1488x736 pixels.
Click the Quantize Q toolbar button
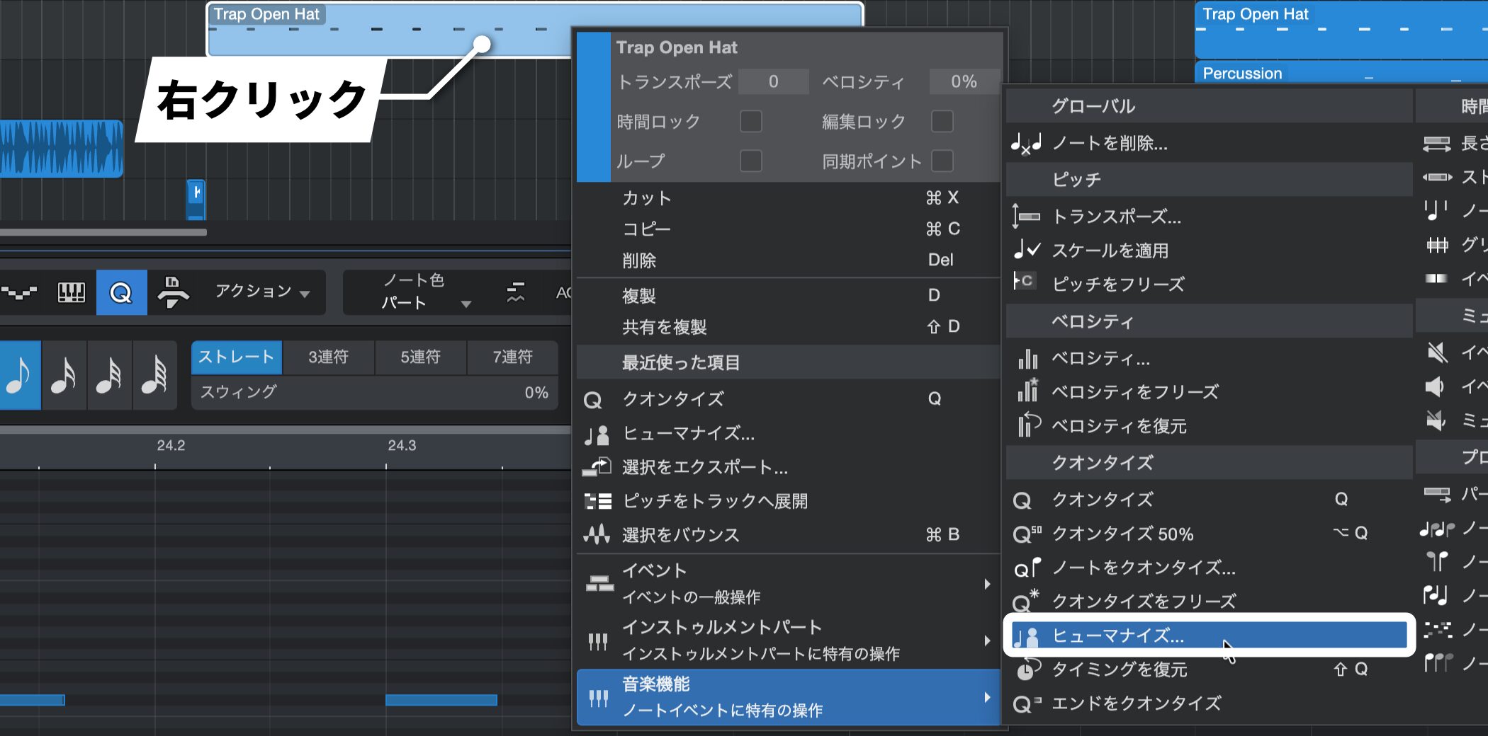pyautogui.click(x=121, y=292)
